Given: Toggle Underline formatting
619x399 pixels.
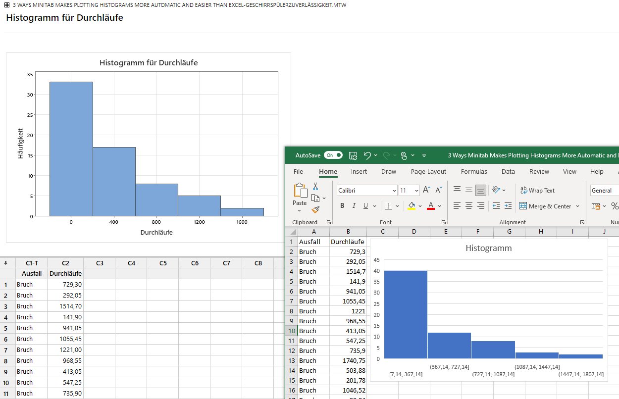Looking at the screenshot, I should [x=366, y=206].
